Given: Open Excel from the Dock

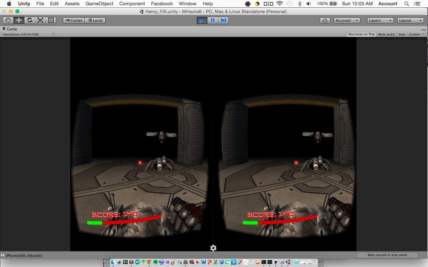Looking at the screenshot, I should 216,262.
